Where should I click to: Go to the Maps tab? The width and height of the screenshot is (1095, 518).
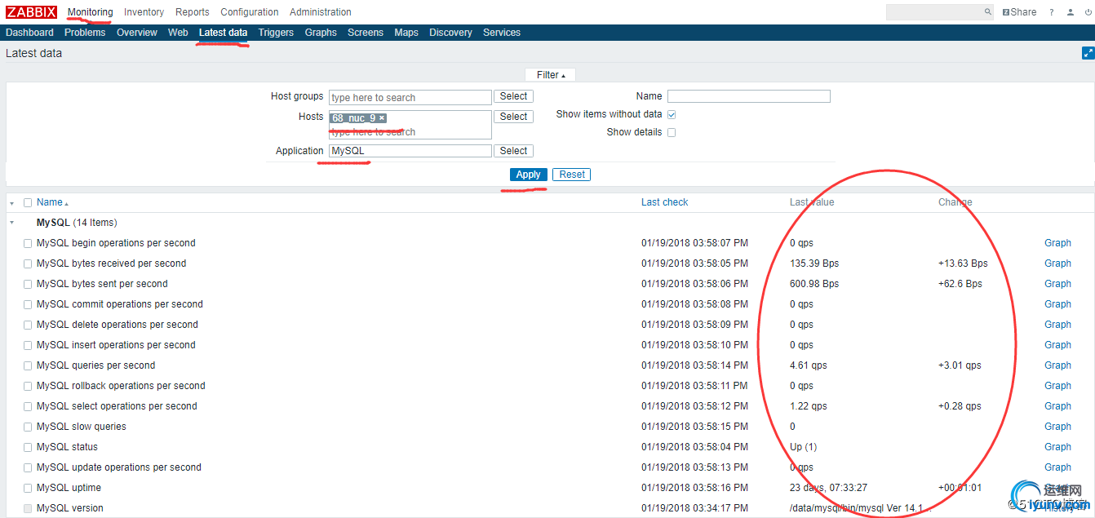point(406,33)
